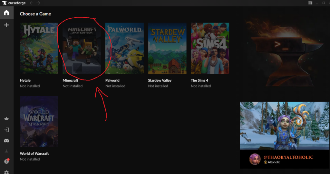Click the CurseForge logo in title bar
This screenshot has height=174, width=330.
(5, 3)
